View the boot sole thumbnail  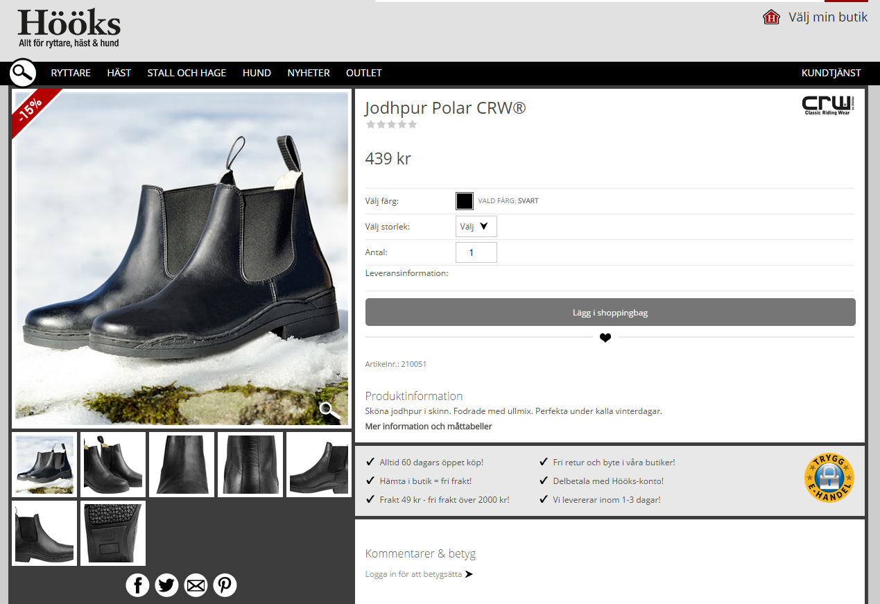tap(113, 533)
